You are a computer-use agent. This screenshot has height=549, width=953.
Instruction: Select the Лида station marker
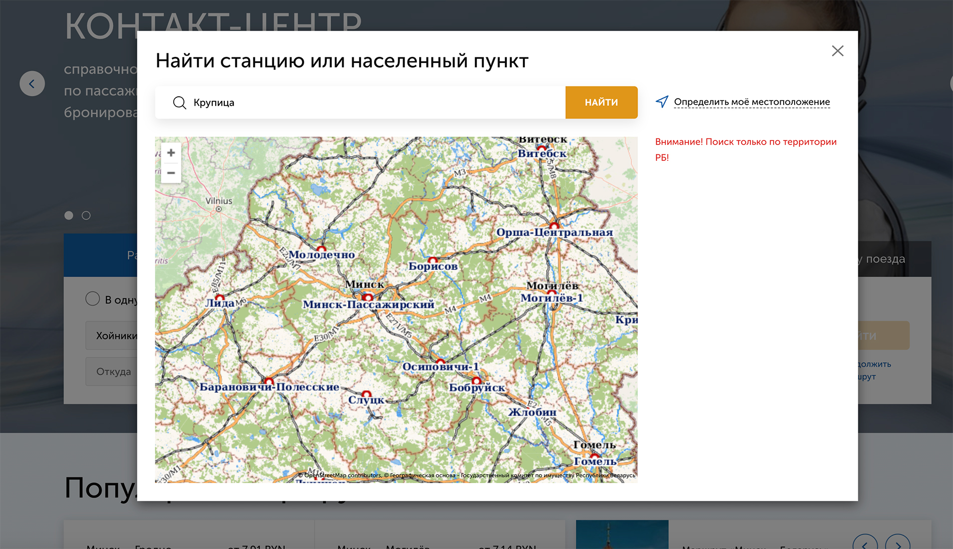coord(219,297)
